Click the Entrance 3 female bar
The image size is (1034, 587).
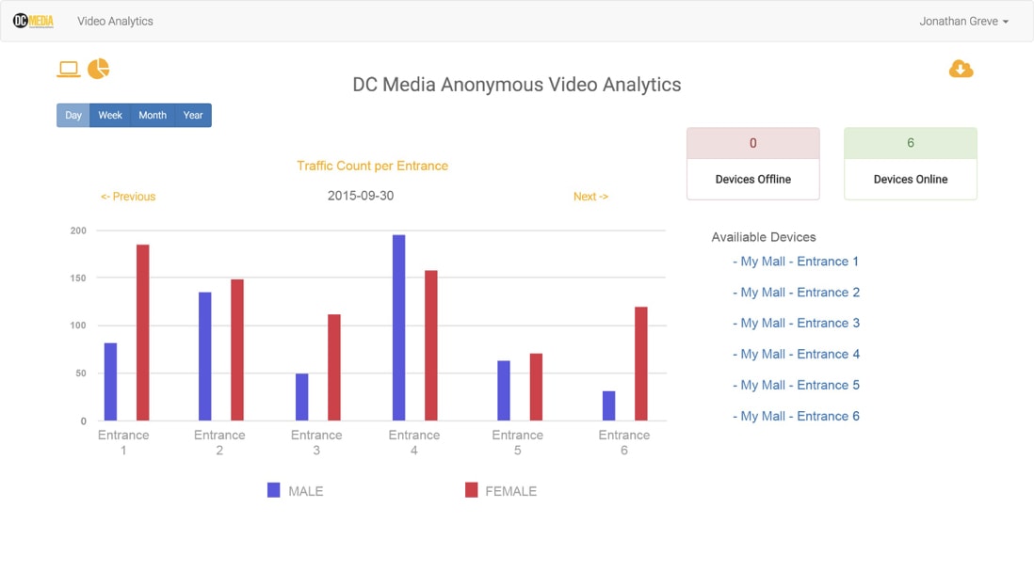point(334,367)
